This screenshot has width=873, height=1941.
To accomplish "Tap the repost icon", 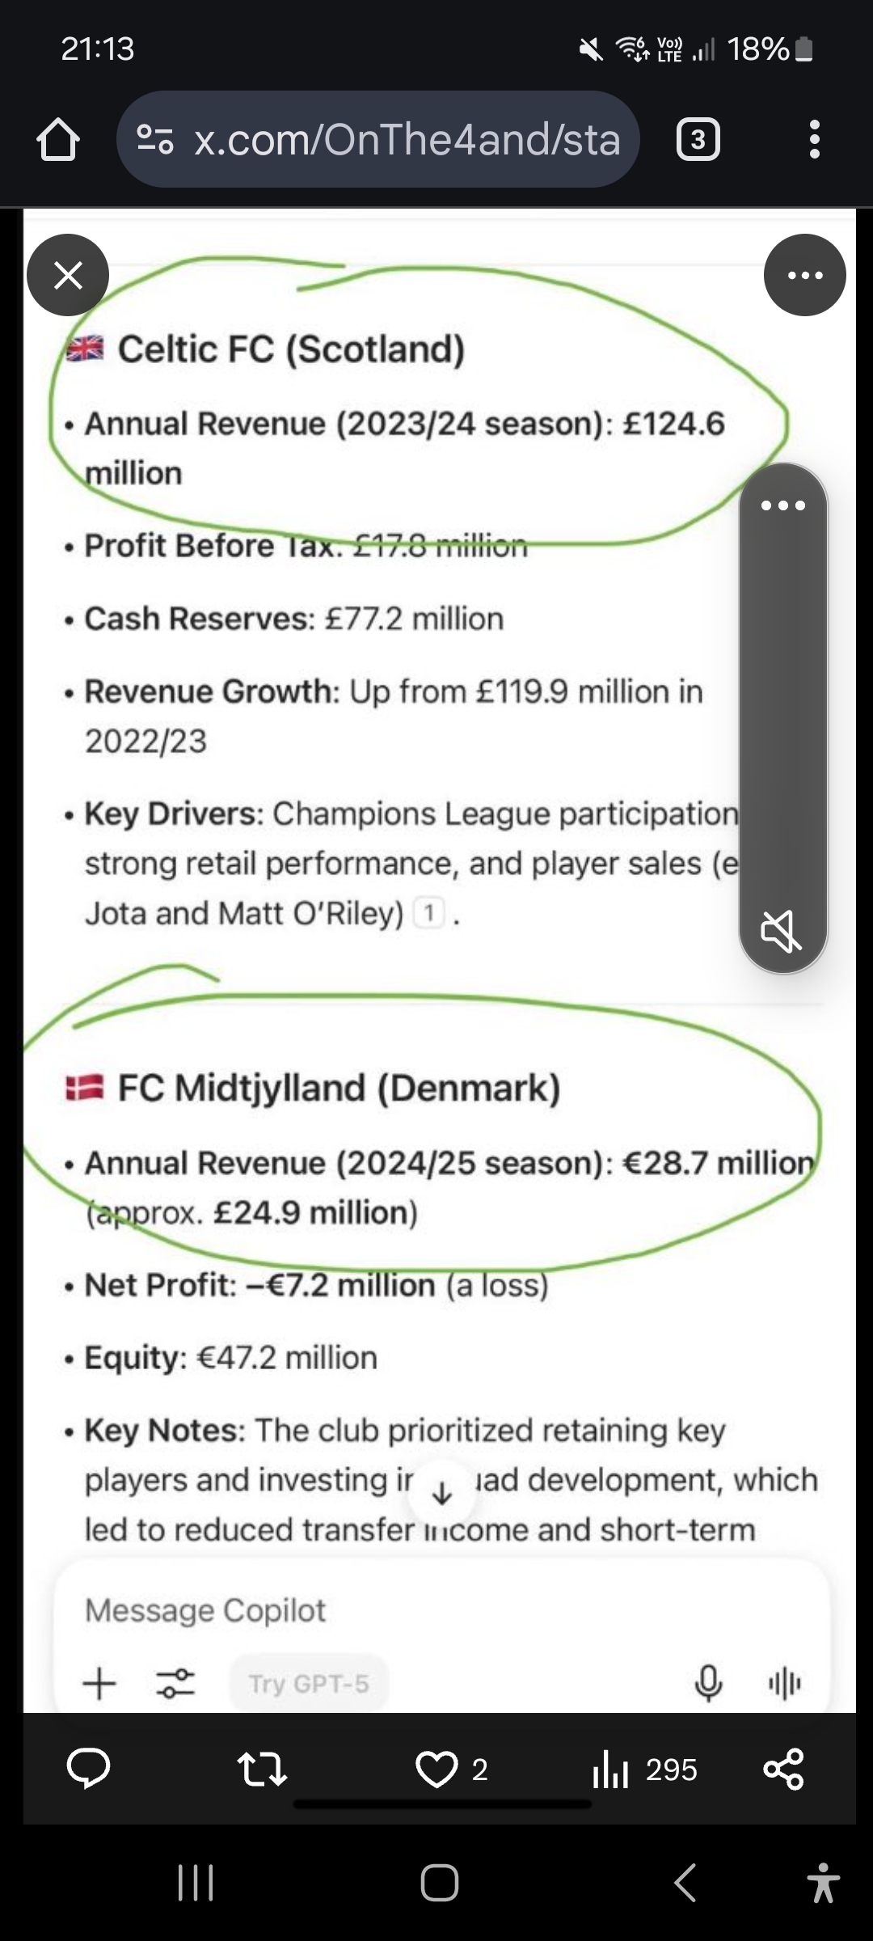I will (x=262, y=1770).
